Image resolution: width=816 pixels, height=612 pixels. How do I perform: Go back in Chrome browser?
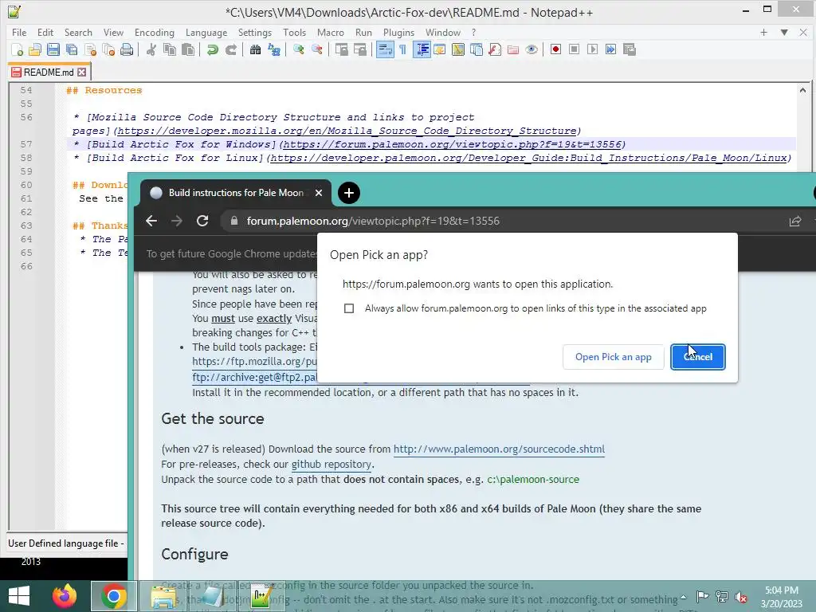(151, 221)
